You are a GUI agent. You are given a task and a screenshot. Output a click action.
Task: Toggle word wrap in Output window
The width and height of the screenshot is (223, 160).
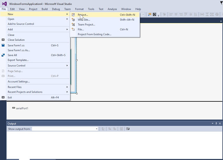click(x=128, y=129)
